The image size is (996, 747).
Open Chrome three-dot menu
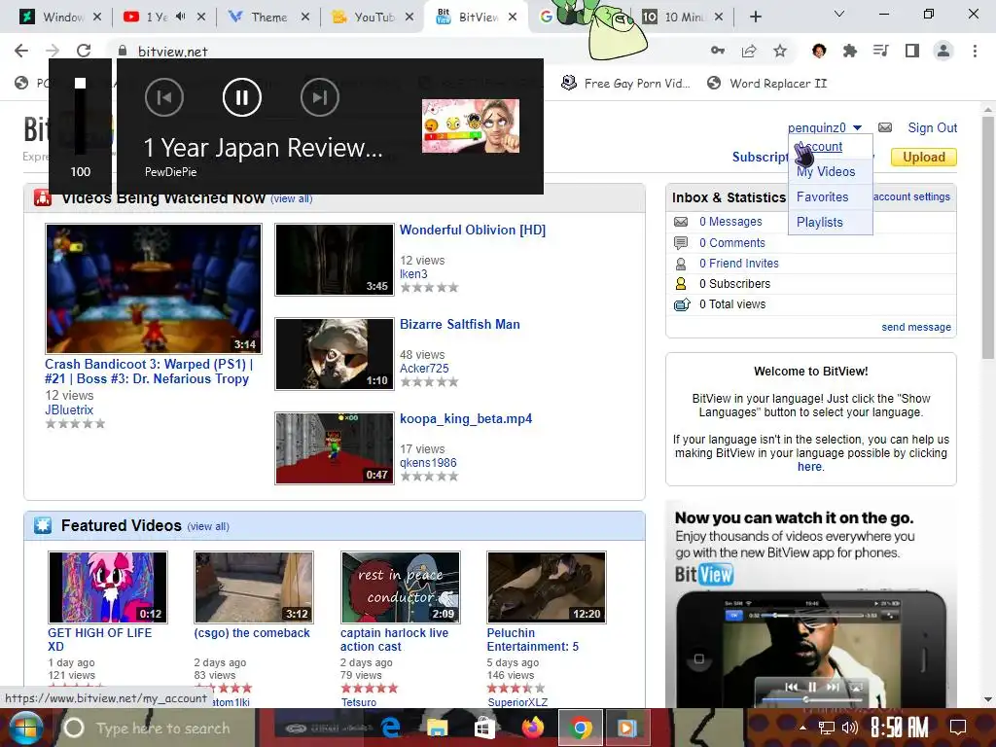click(x=975, y=51)
